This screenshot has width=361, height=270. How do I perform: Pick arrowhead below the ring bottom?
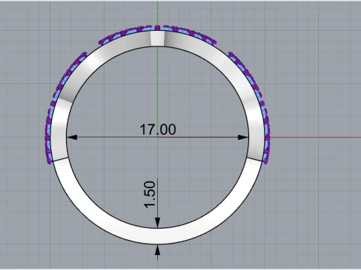pos(157,250)
